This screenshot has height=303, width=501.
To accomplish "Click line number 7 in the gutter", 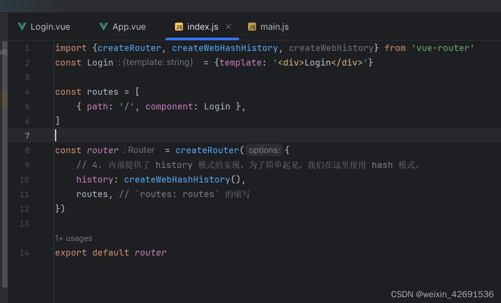I will (27, 136).
